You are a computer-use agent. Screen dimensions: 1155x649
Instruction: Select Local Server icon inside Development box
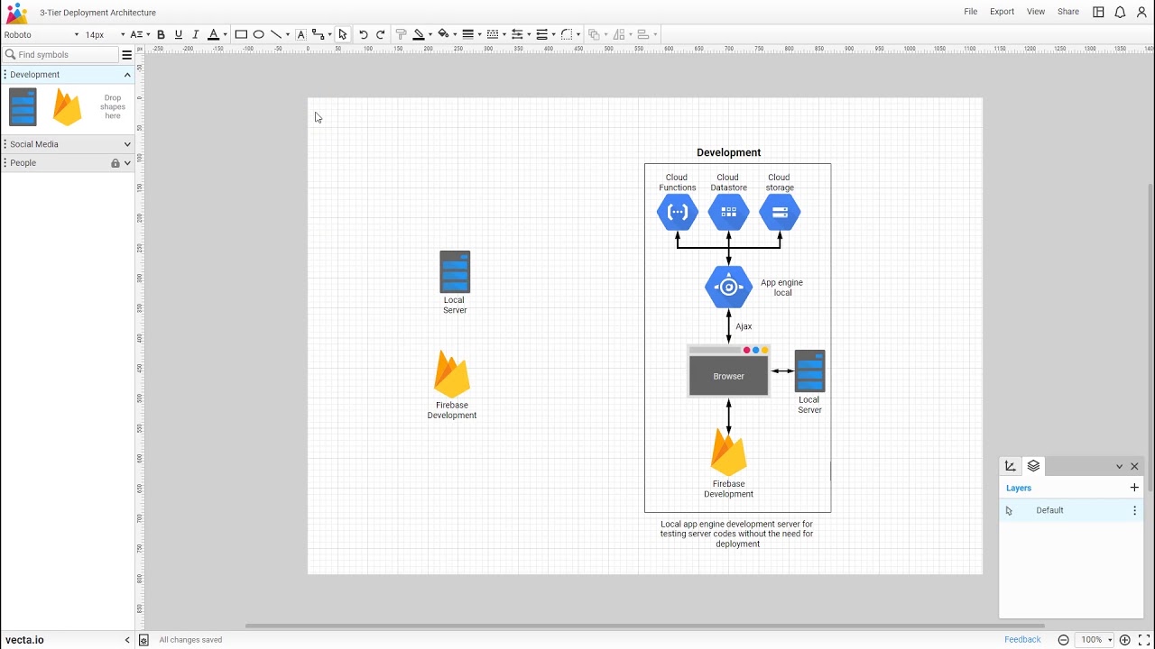810,371
